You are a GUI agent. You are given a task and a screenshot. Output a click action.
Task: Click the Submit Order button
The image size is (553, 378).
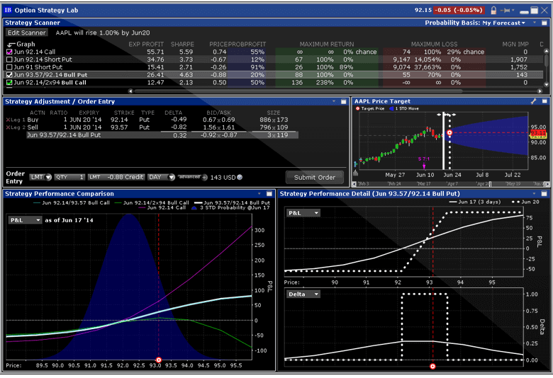tap(315, 178)
